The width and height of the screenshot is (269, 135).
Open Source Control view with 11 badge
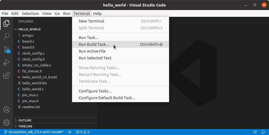[x=6, y=49]
